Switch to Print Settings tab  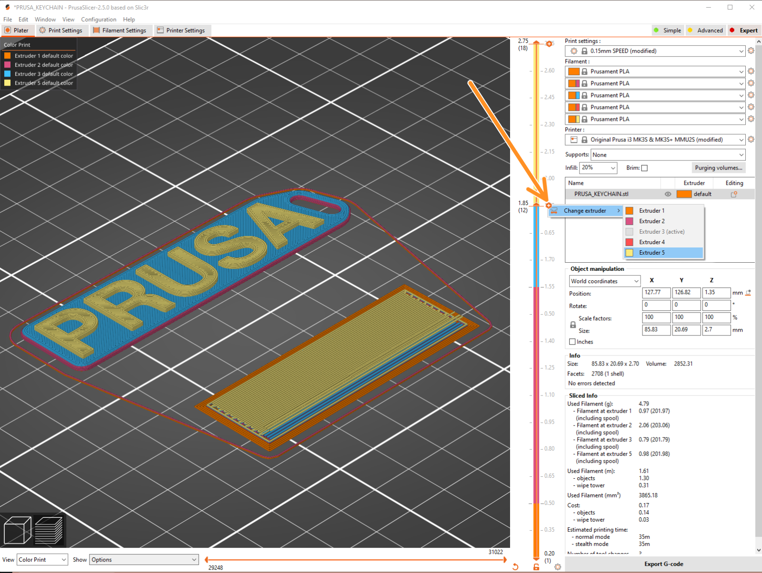pos(61,30)
